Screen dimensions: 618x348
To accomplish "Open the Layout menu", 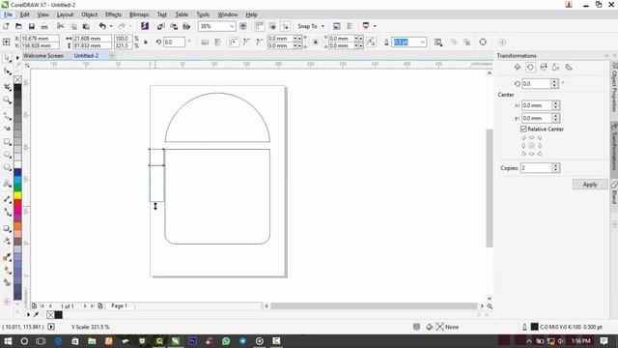I will 65,14.
